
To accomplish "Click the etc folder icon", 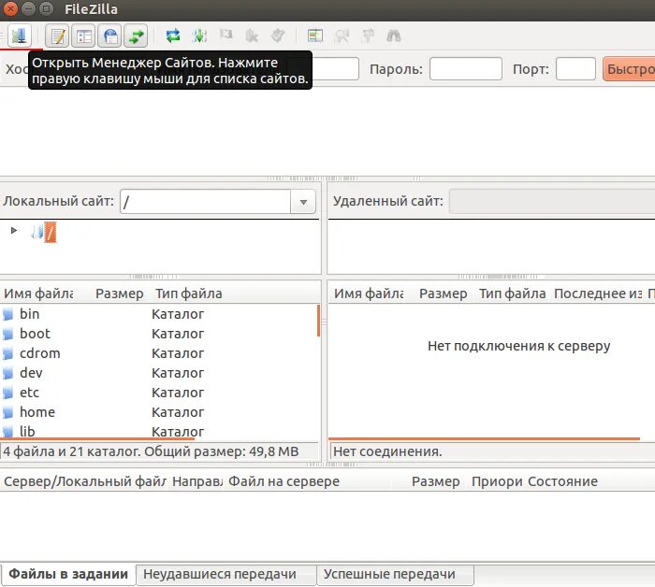I will point(7,393).
